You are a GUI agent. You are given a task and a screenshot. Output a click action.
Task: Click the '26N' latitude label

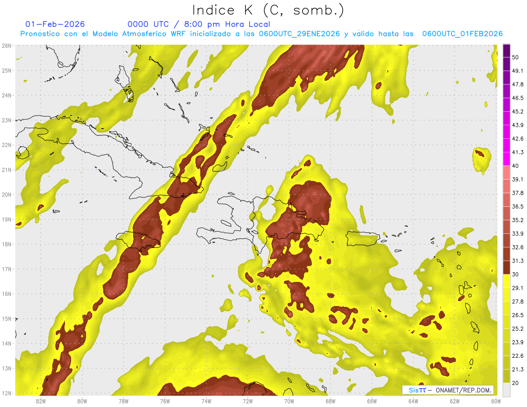pos(7,46)
